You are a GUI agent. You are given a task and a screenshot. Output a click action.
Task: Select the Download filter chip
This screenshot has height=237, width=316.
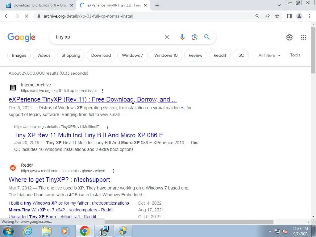click(101, 55)
